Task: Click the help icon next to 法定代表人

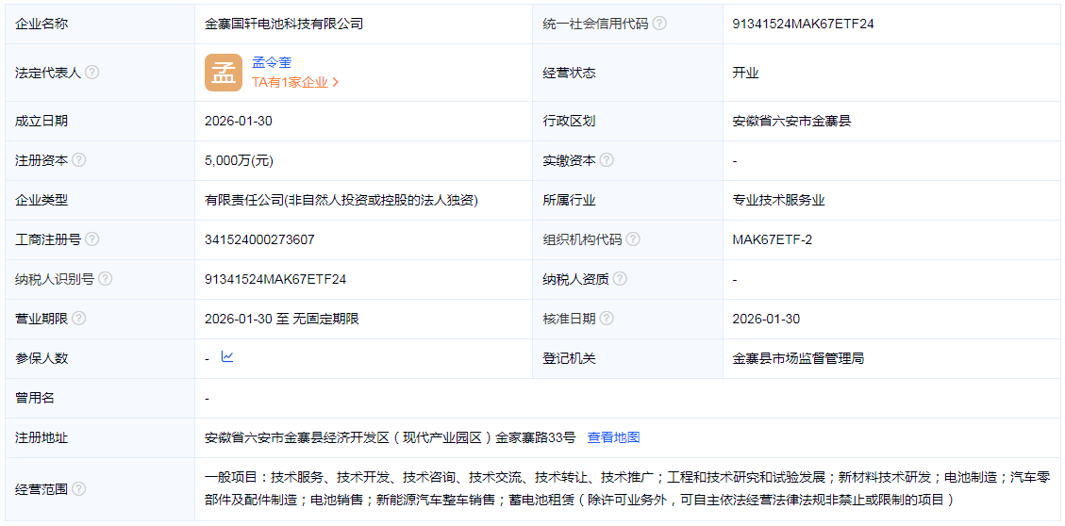Action: tap(92, 73)
